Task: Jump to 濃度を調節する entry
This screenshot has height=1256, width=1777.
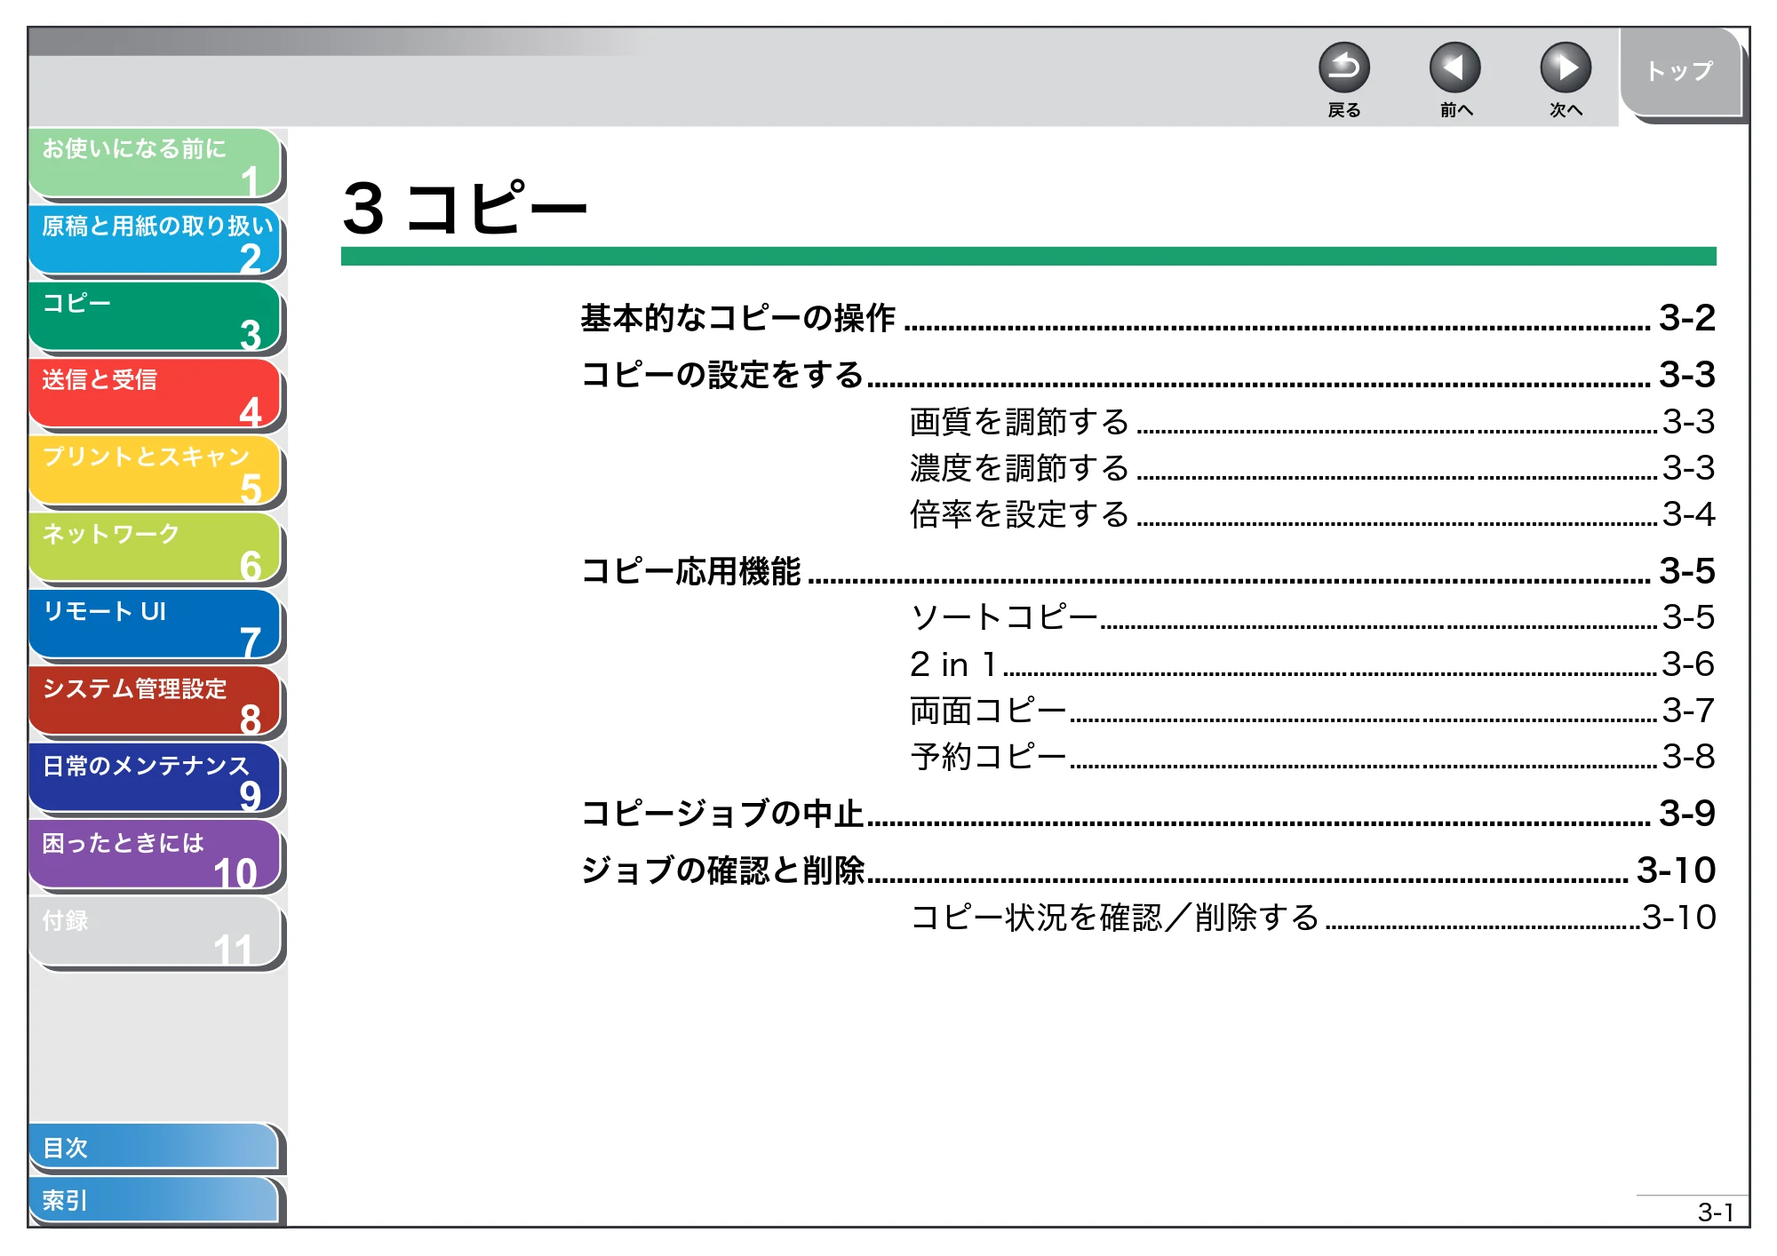Action: tap(1019, 468)
